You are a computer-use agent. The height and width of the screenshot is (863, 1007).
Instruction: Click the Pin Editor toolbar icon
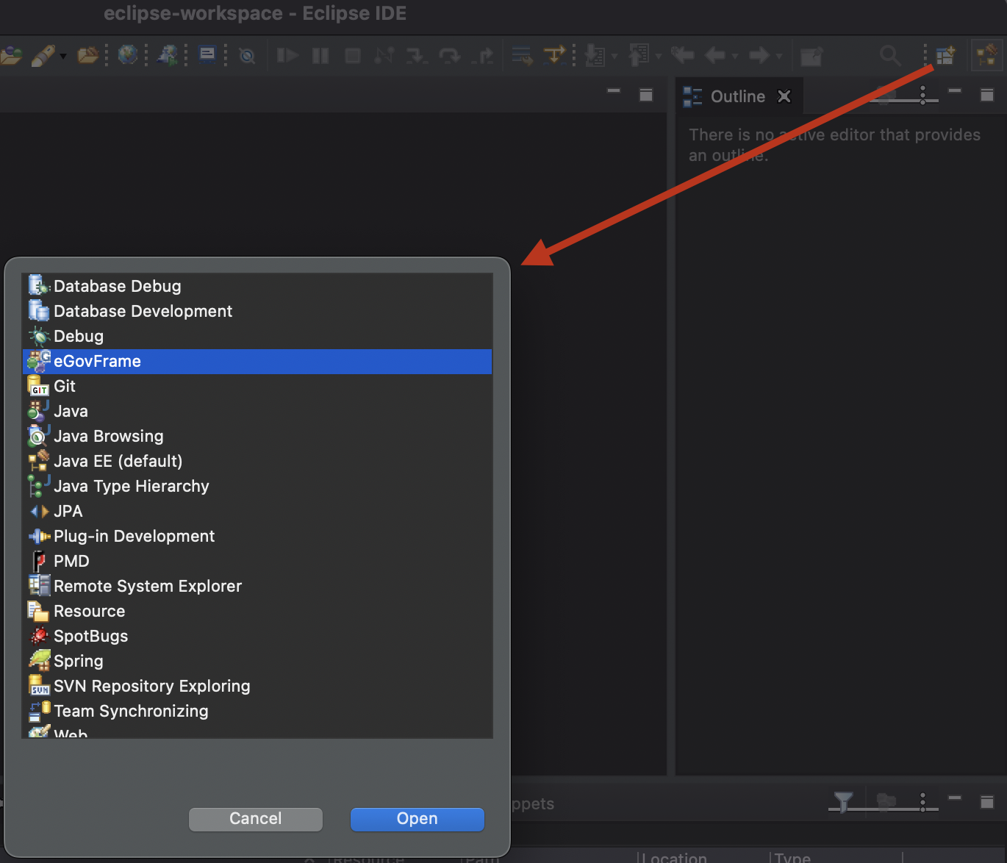tap(811, 56)
